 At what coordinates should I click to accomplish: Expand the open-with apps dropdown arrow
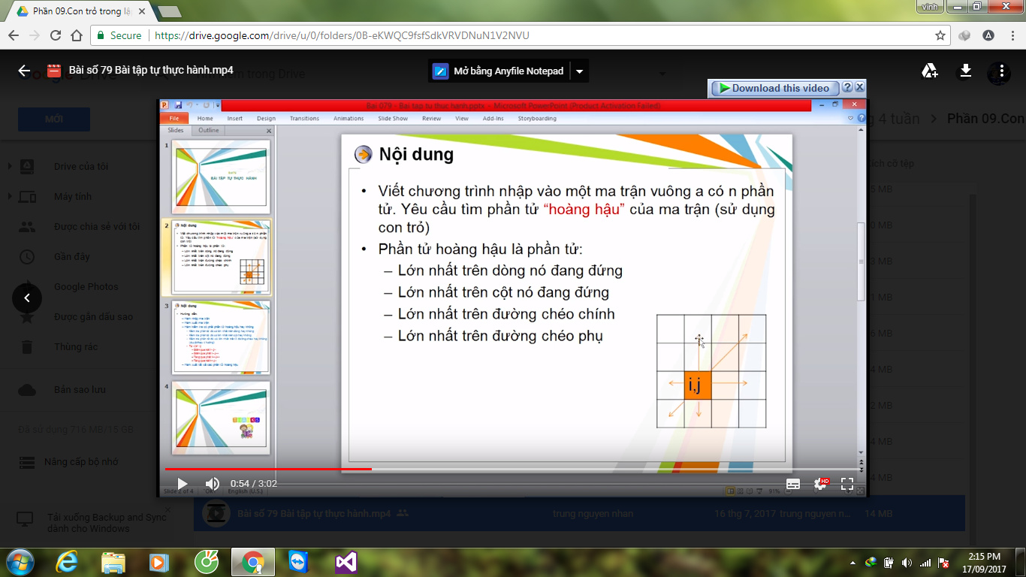[x=579, y=71]
